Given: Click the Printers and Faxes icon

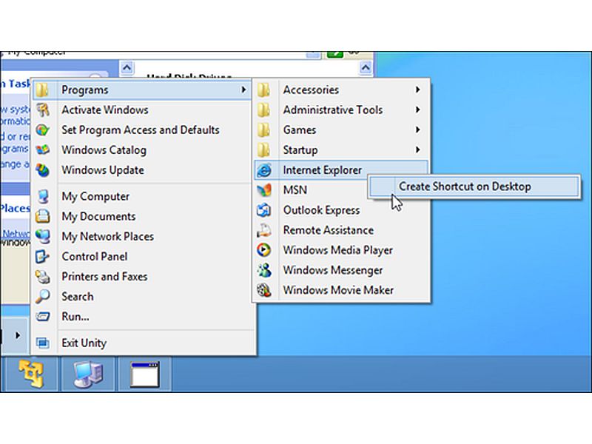Looking at the screenshot, I should click(x=42, y=276).
